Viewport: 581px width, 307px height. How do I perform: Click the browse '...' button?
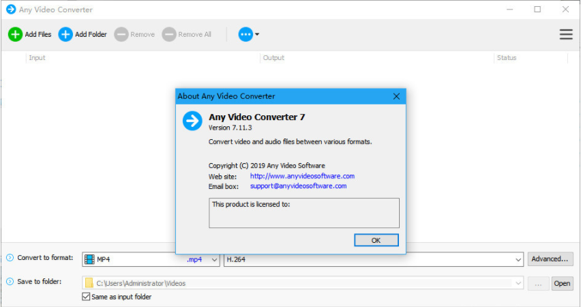click(x=538, y=284)
